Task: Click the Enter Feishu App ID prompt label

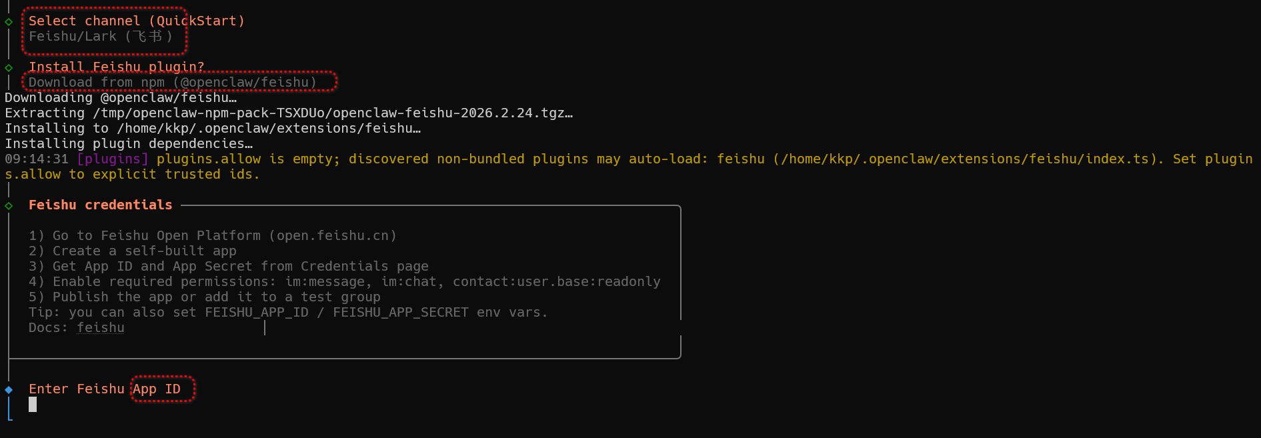Action: tap(105, 389)
